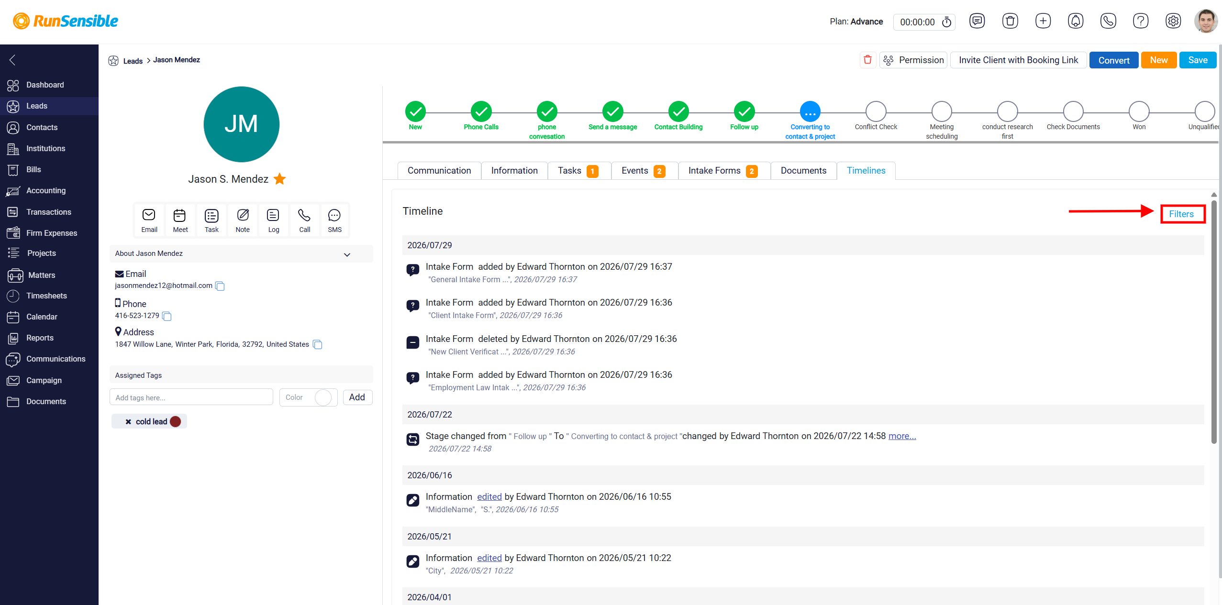This screenshot has width=1222, height=605.
Task: Click the Add tags here input field
Action: 191,397
